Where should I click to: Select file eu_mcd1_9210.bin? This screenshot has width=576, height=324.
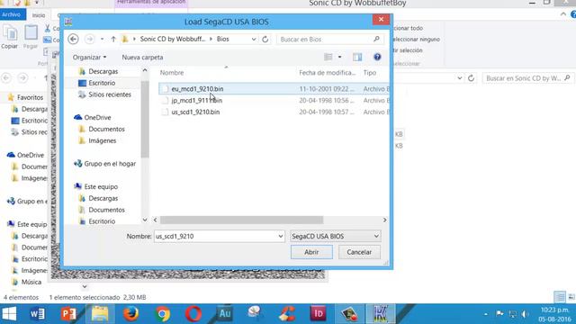coord(197,89)
